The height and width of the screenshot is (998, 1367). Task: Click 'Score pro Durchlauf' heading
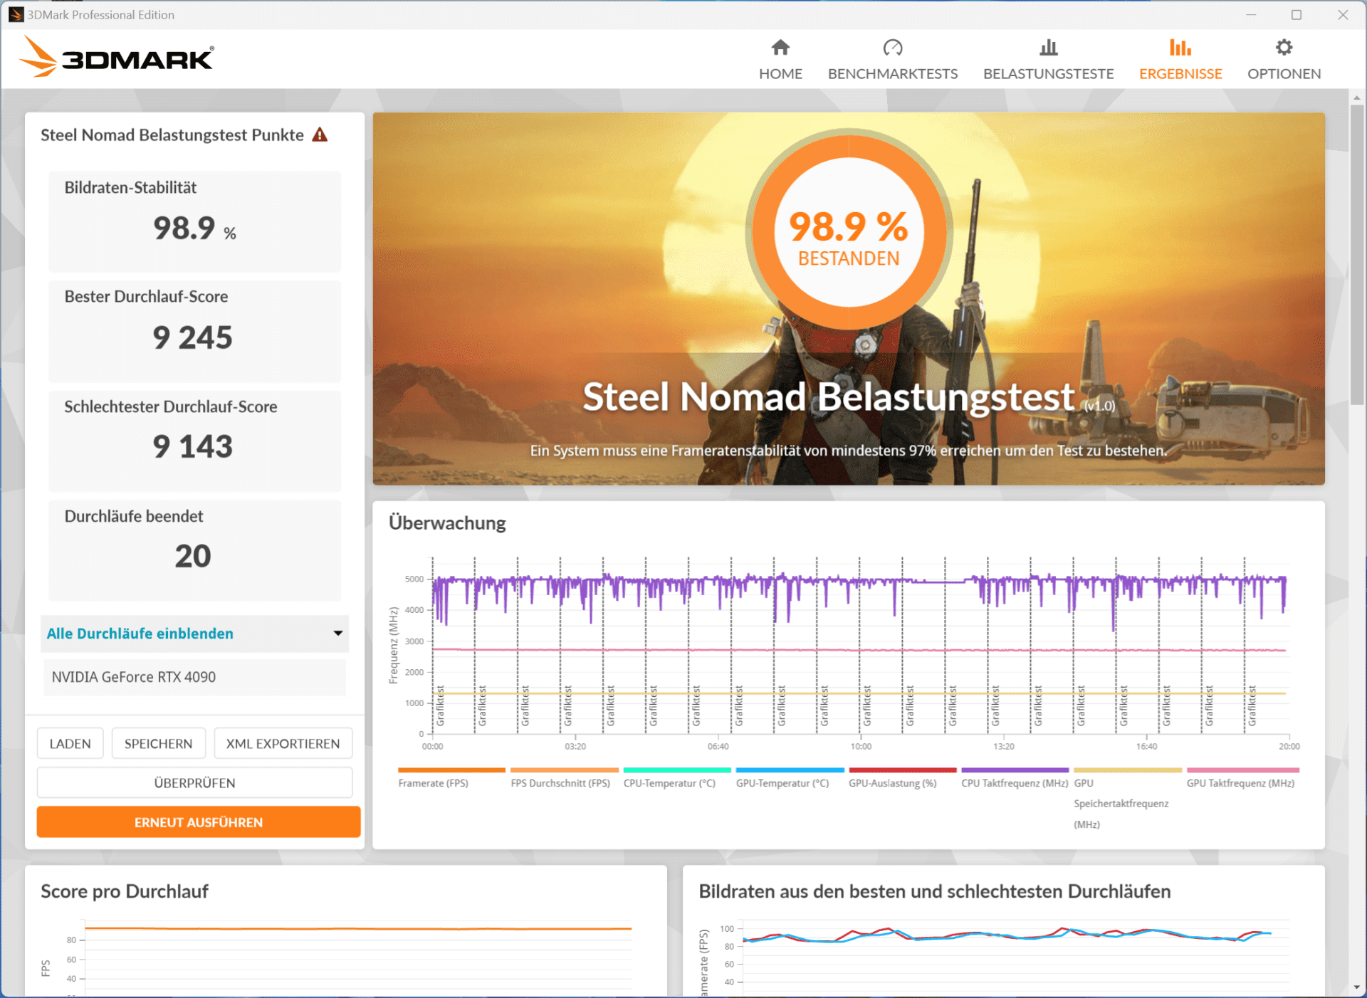(125, 891)
